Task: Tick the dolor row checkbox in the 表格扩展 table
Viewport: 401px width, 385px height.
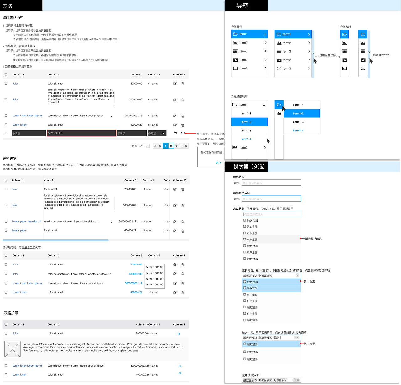Action: pyautogui.click(x=6, y=333)
